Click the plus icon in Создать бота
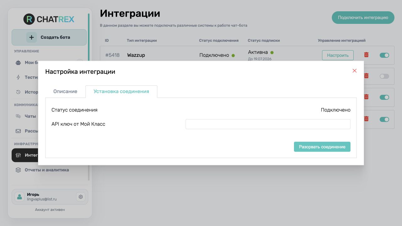Screen dimensions: 402x226 coord(31,37)
